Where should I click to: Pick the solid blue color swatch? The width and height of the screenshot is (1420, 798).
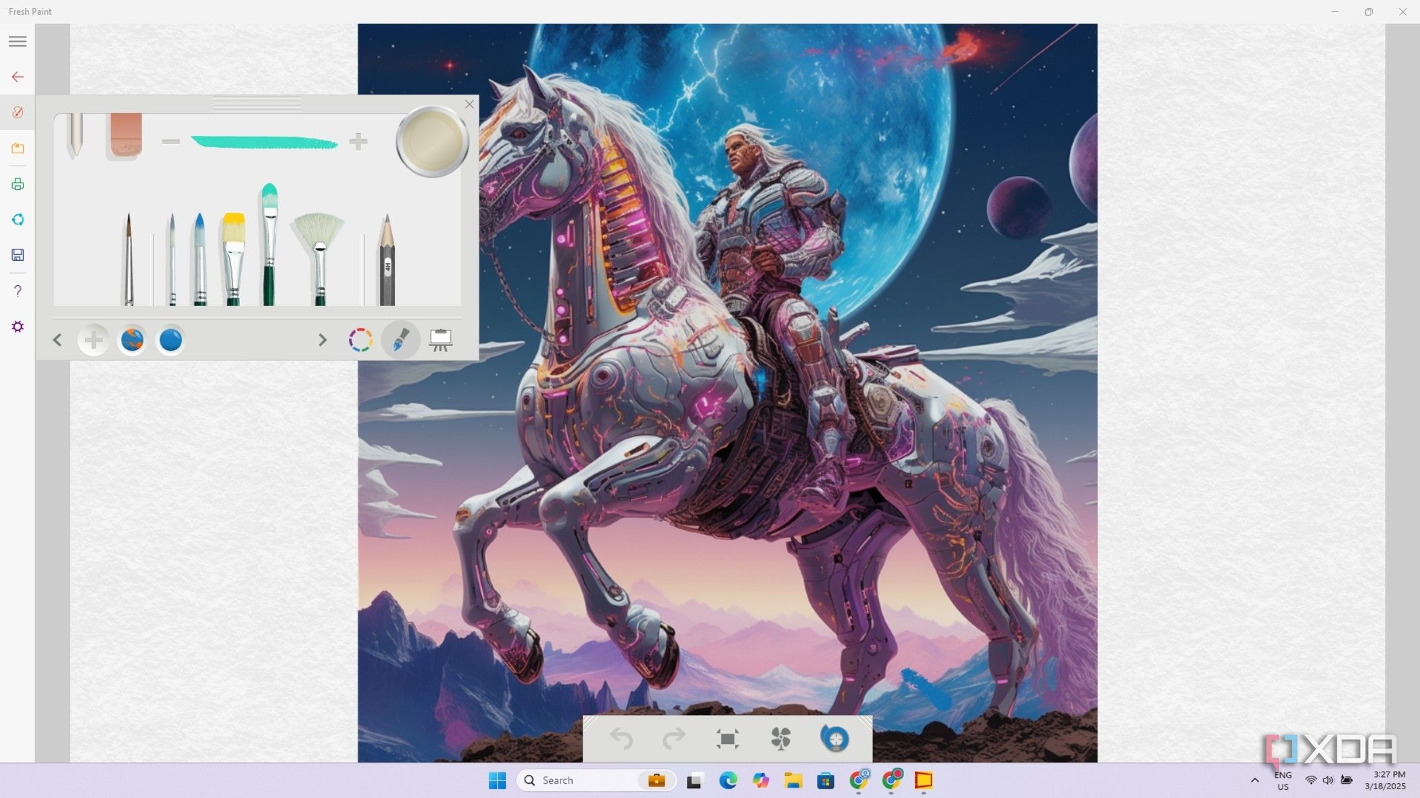(170, 340)
